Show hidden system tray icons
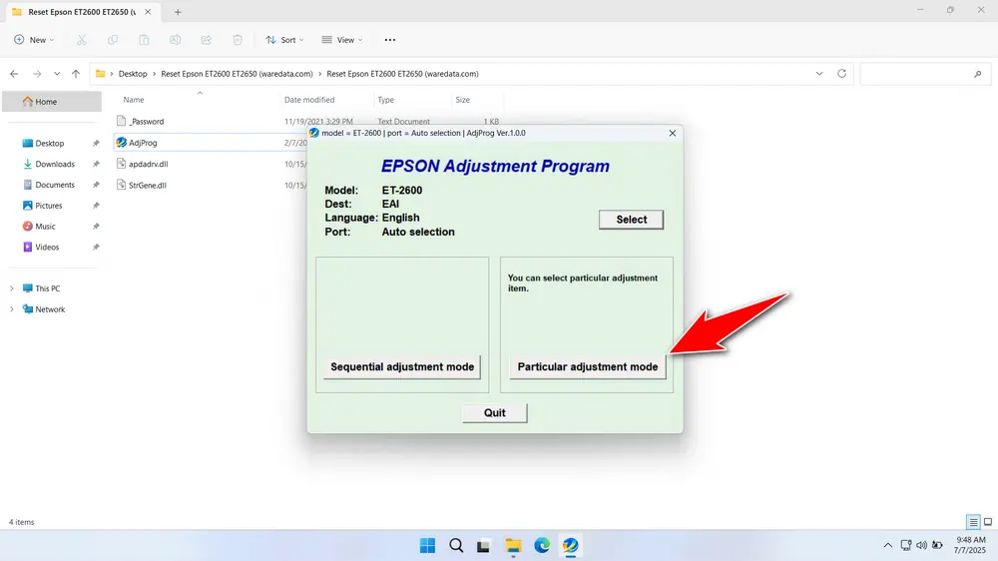The image size is (998, 561). point(888,546)
